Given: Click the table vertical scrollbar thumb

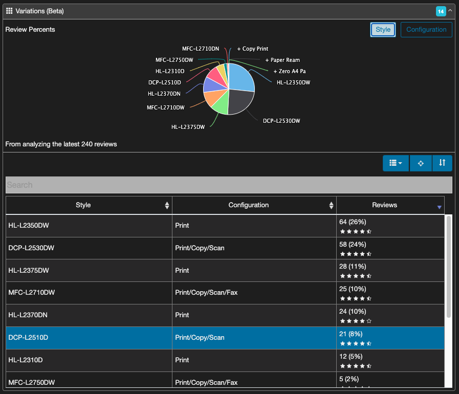Looking at the screenshot, I should tap(448, 267).
